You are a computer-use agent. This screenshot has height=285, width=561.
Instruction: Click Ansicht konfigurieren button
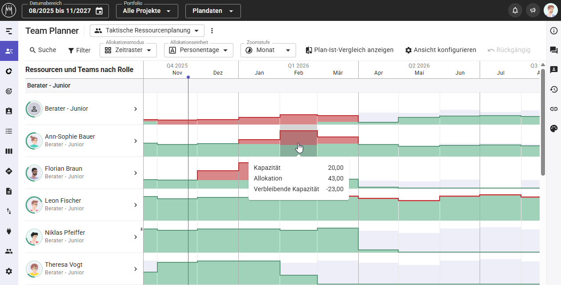point(441,50)
